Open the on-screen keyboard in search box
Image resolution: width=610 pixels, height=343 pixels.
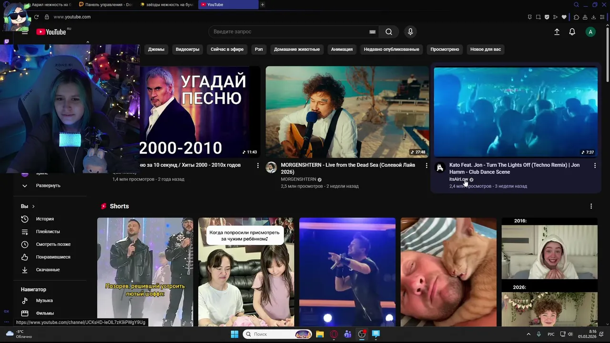(x=372, y=32)
